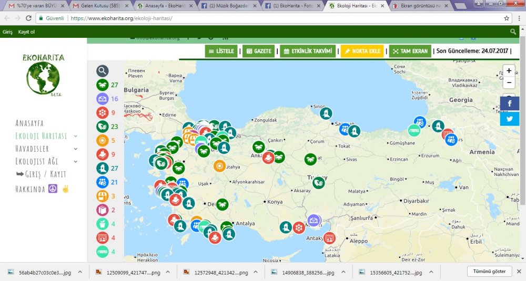Open the green bus marker near Gümüşhane

[x=414, y=130]
